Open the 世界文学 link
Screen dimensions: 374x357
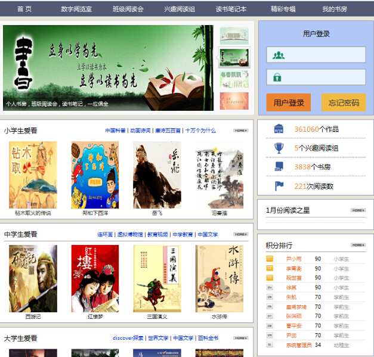click(x=158, y=338)
